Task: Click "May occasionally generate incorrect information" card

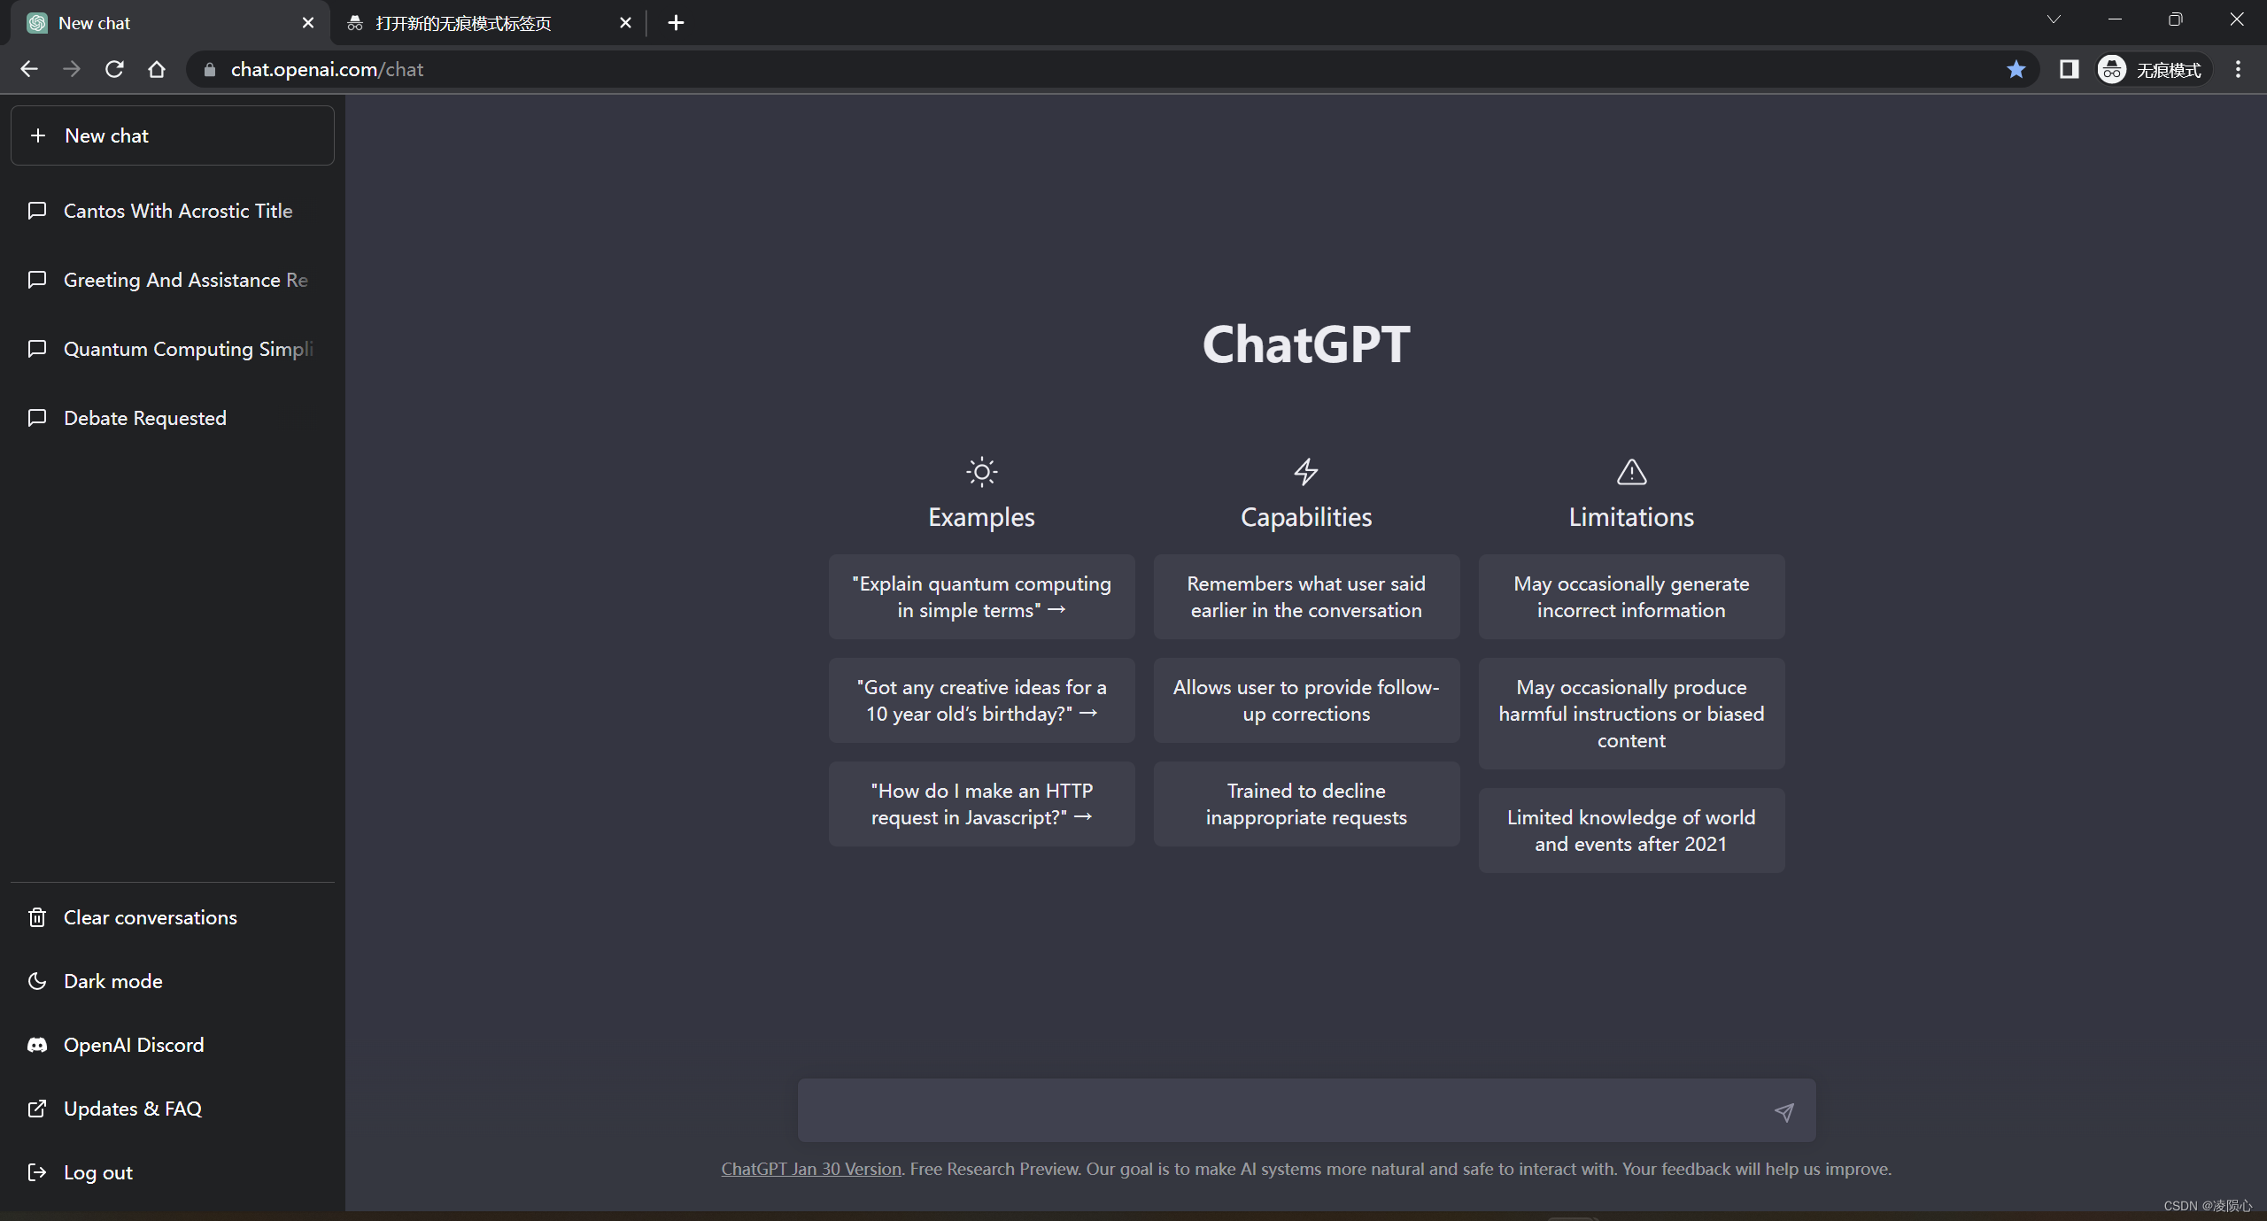Action: (x=1631, y=597)
